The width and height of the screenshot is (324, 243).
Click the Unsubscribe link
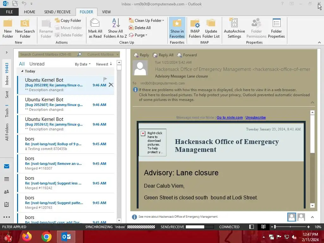[256, 117]
